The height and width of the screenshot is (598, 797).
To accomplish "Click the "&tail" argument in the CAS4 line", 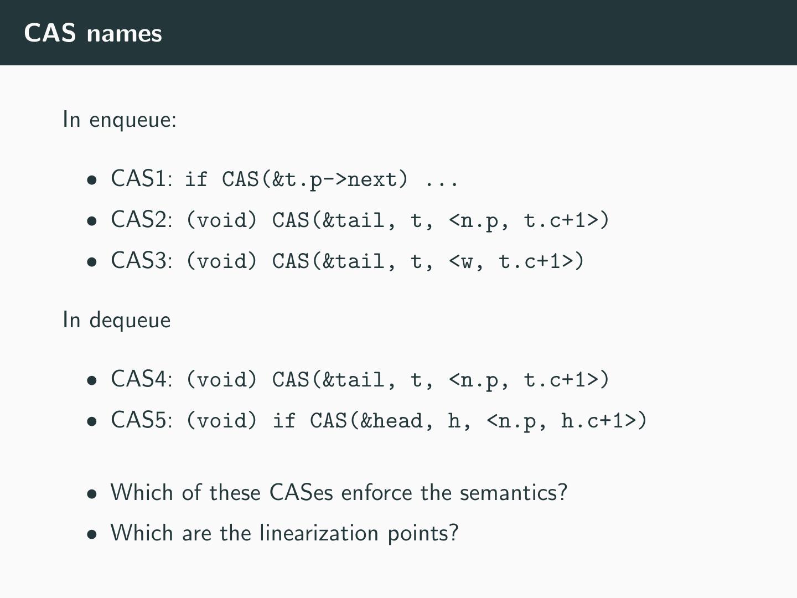I will (353, 380).
